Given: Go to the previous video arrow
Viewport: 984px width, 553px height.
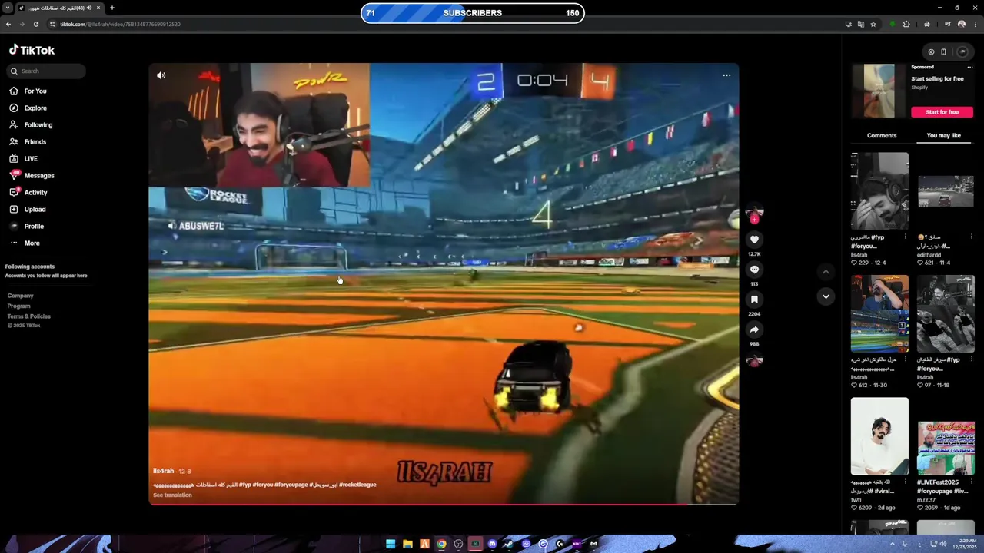Looking at the screenshot, I should coord(826,271).
